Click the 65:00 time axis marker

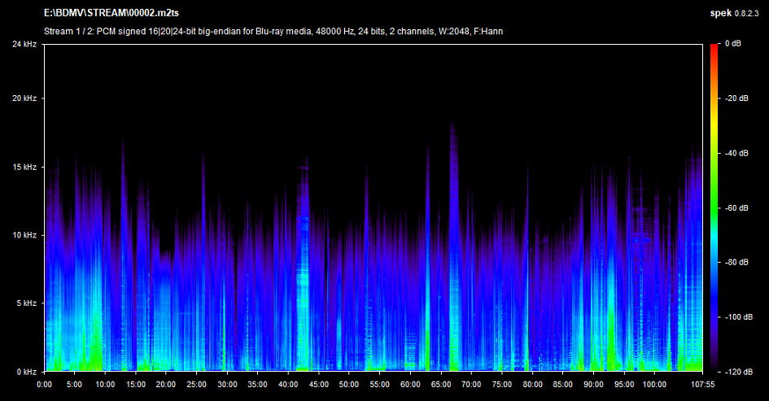pyautogui.click(x=440, y=384)
